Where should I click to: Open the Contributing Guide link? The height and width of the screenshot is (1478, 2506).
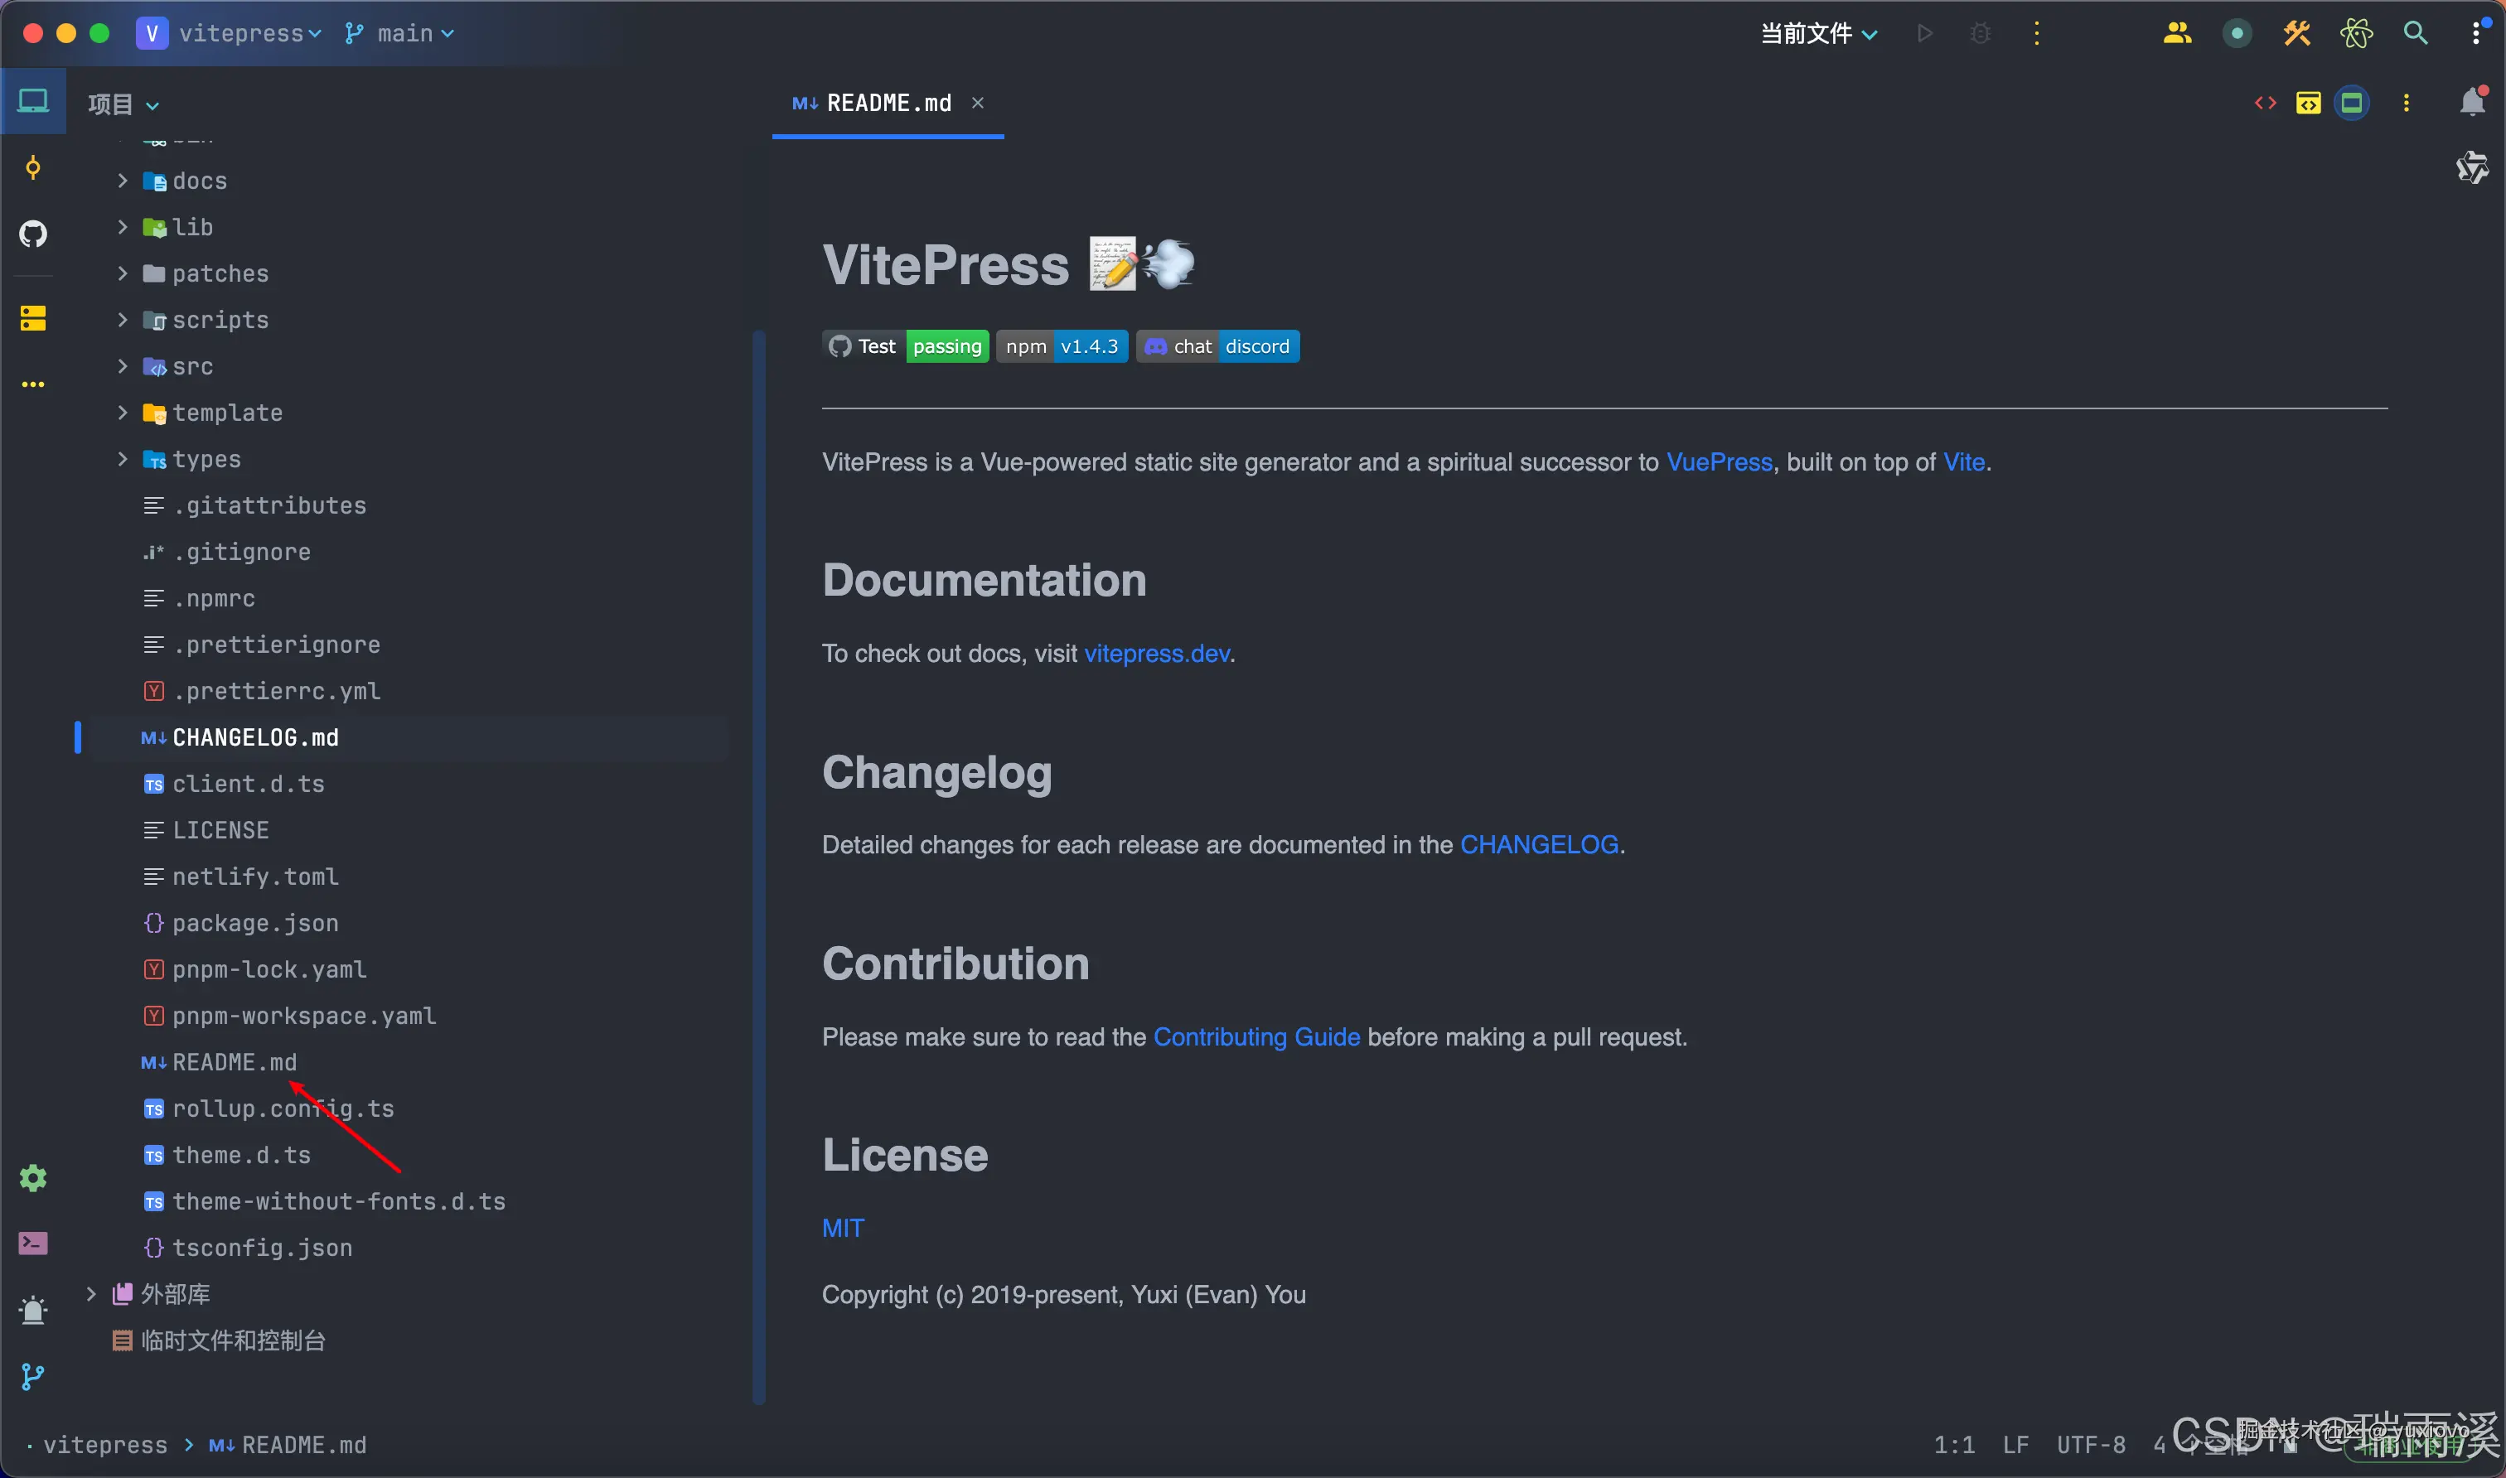tap(1256, 1036)
